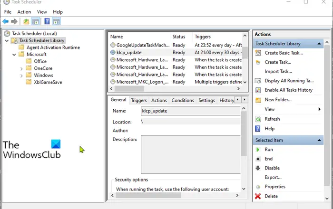Click the Create Basic Task icon
The image size is (333, 209).
tap(258, 53)
